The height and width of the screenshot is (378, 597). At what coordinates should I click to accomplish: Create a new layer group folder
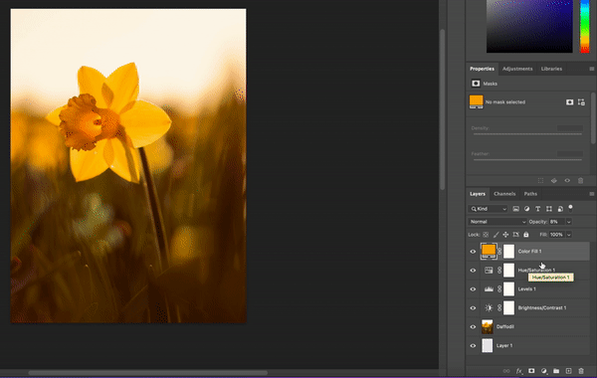[556, 371]
